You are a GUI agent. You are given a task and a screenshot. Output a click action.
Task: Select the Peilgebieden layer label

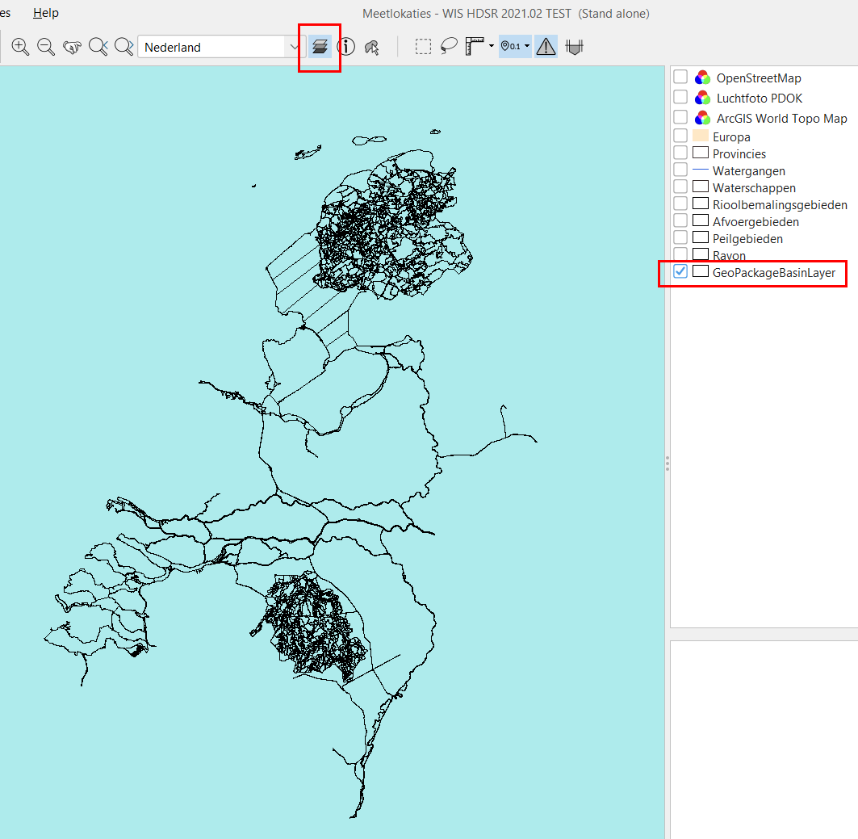tap(747, 238)
